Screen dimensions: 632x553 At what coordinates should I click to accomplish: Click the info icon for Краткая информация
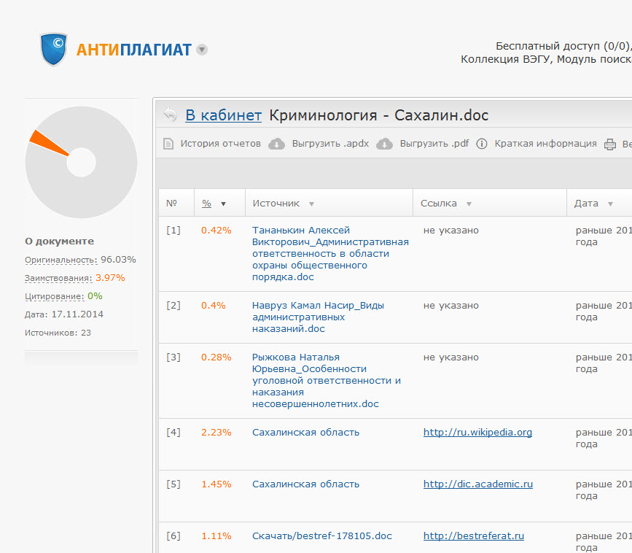pyautogui.click(x=482, y=144)
